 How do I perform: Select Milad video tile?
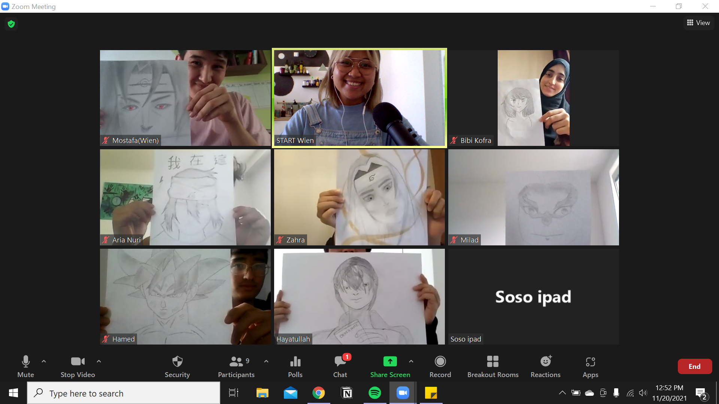534,198
